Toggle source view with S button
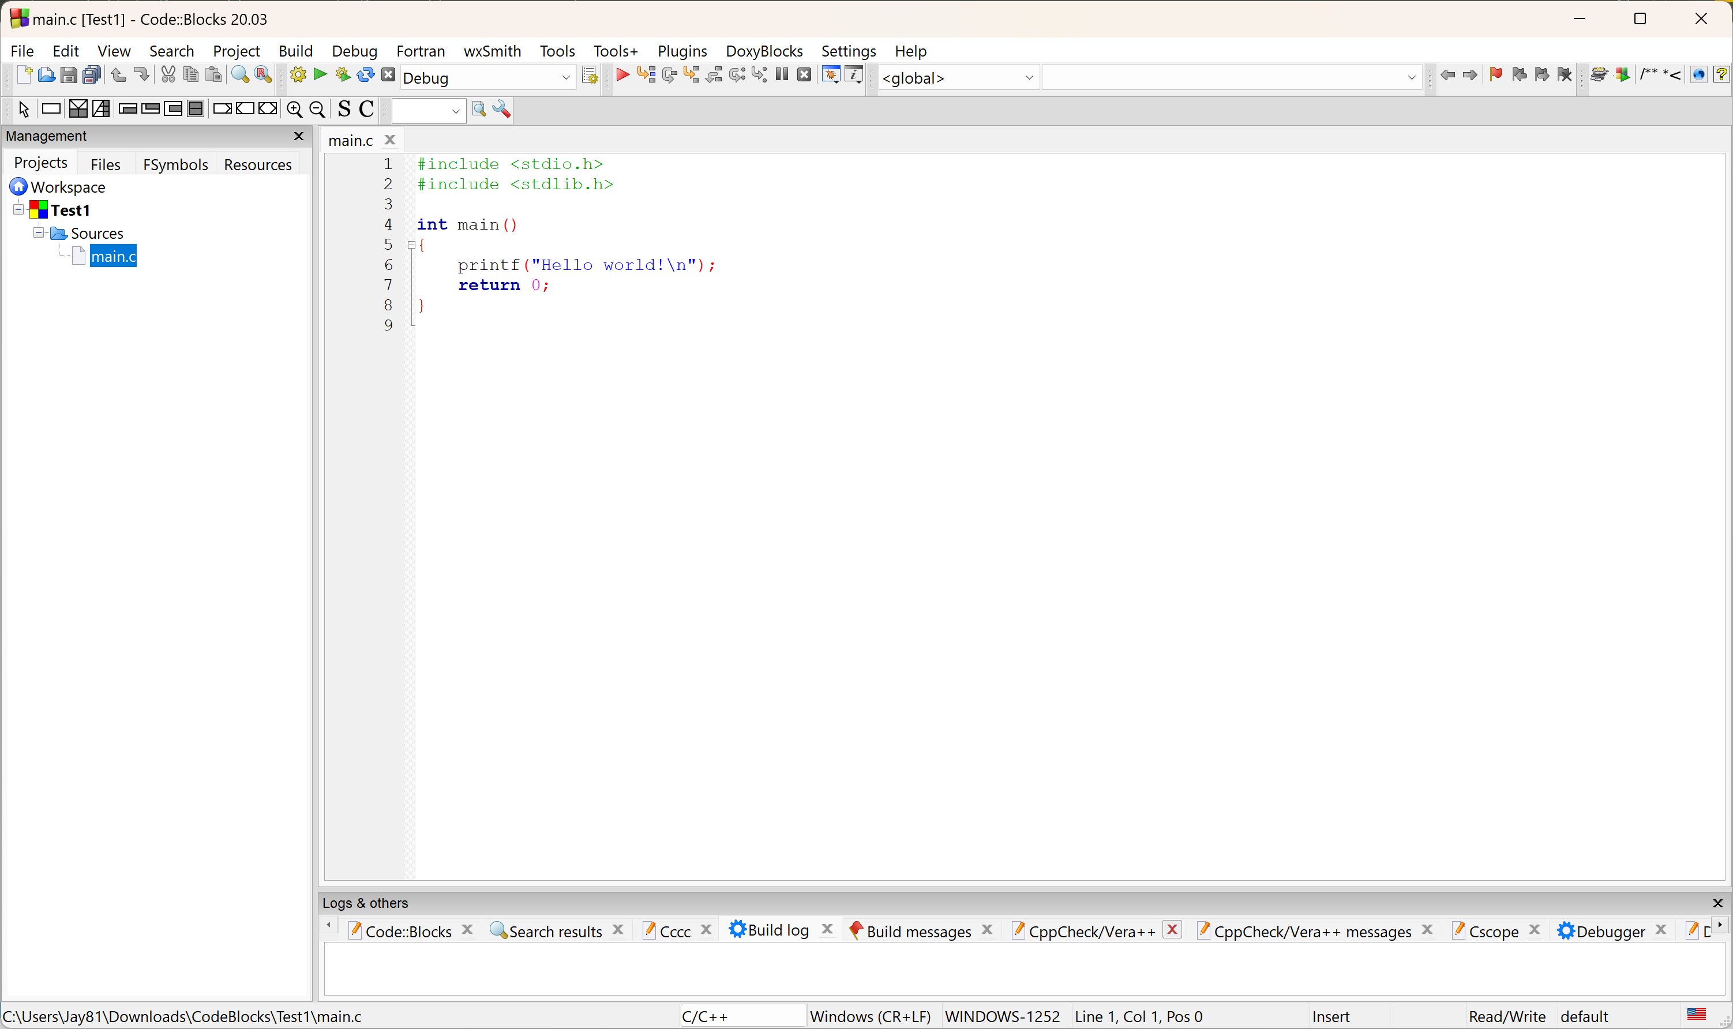 [x=344, y=110]
